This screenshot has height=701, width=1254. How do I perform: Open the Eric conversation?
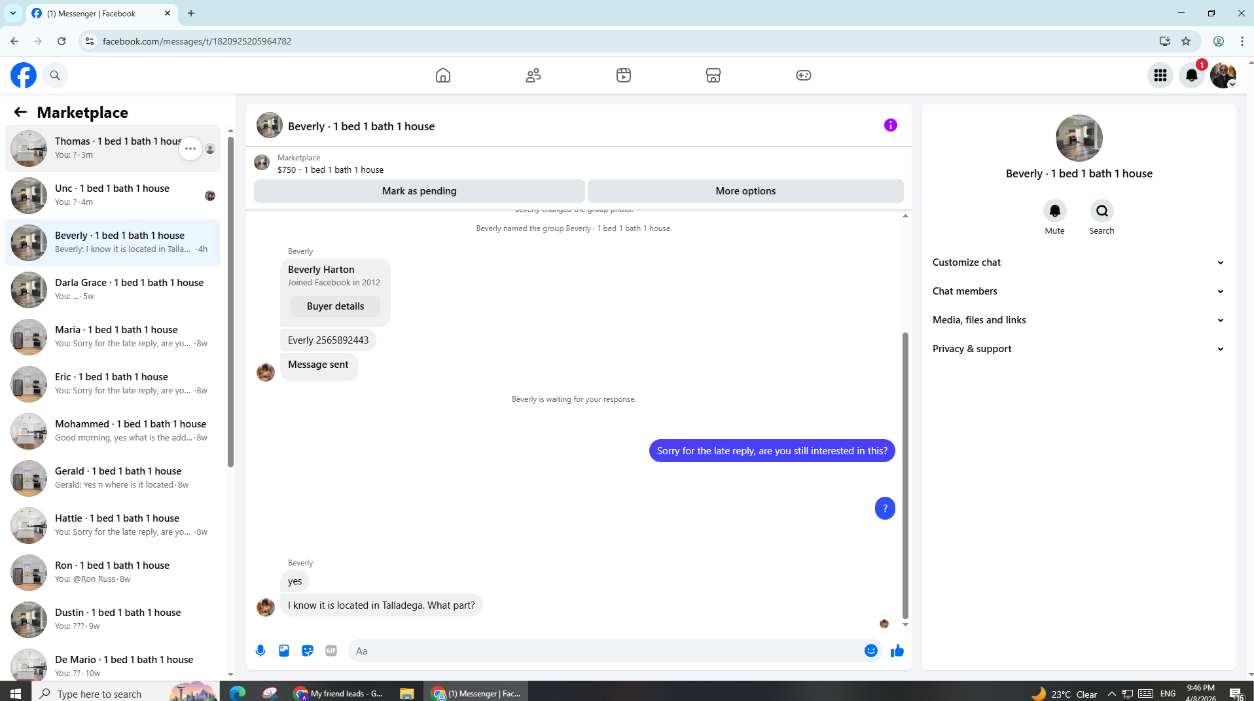[113, 384]
